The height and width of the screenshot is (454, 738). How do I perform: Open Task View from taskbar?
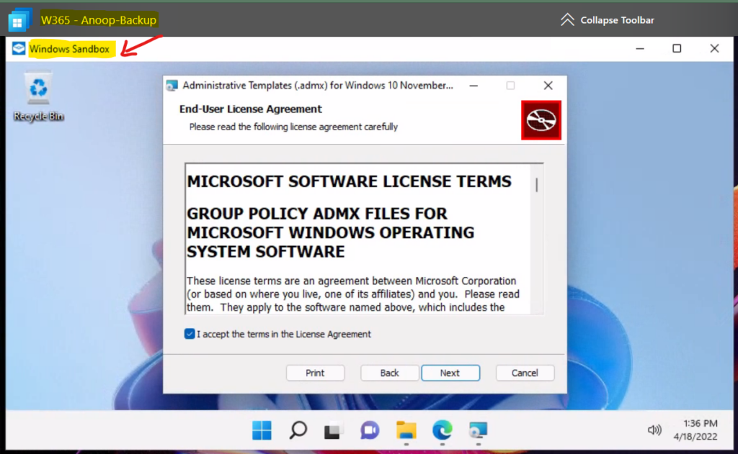(x=333, y=430)
